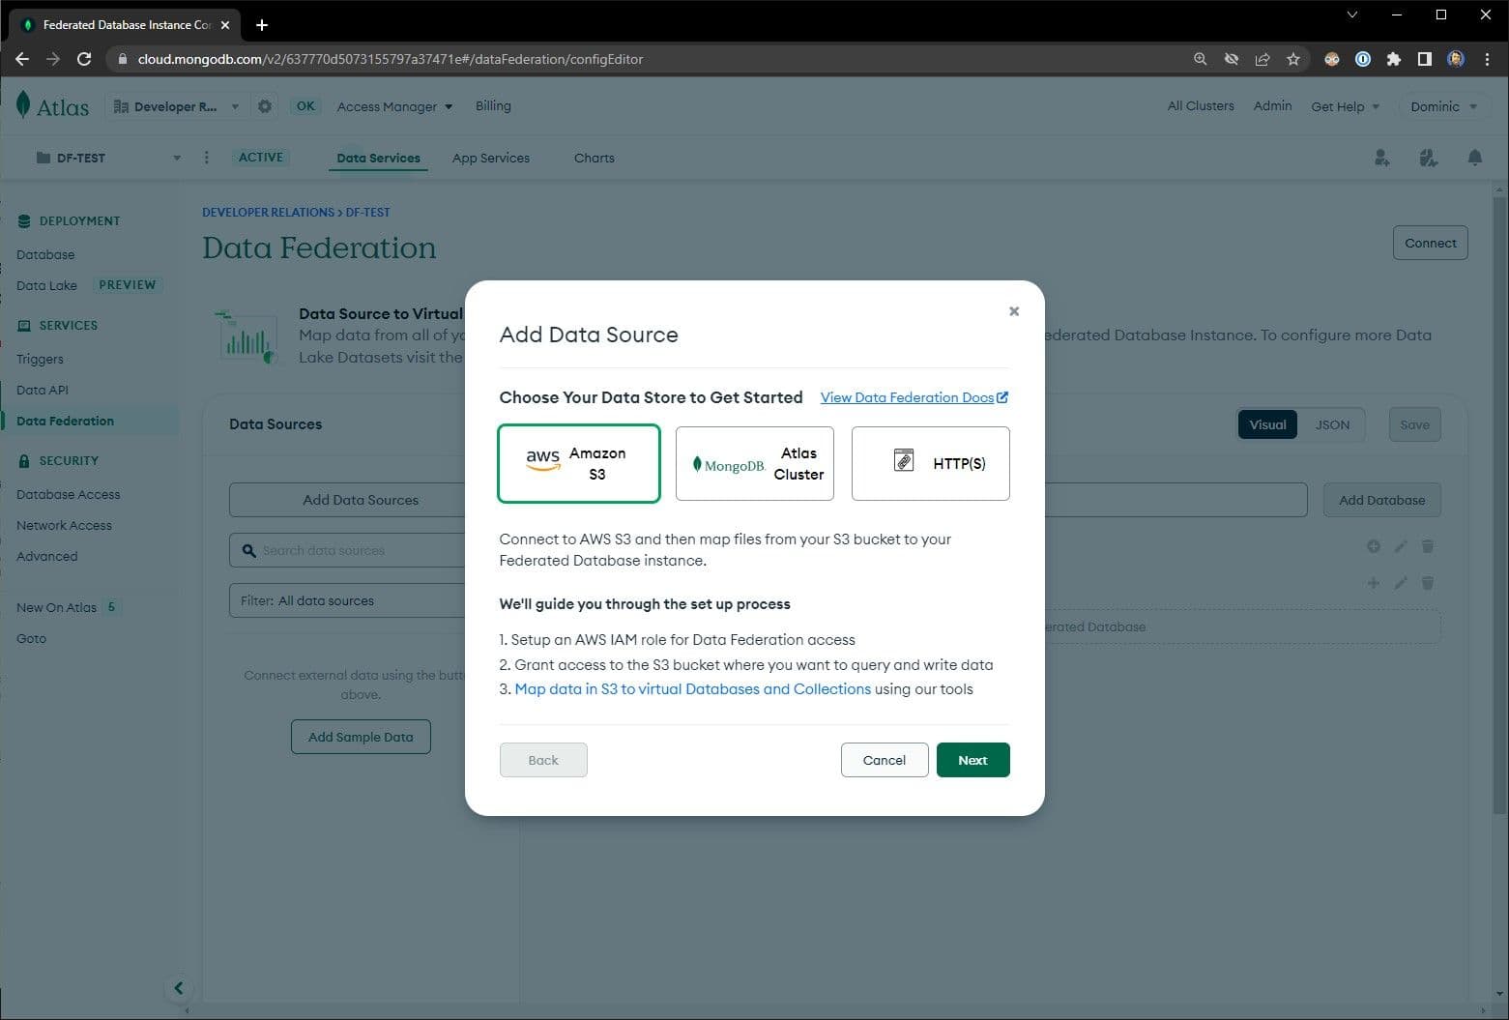Open the notifications bell icon

1474,158
